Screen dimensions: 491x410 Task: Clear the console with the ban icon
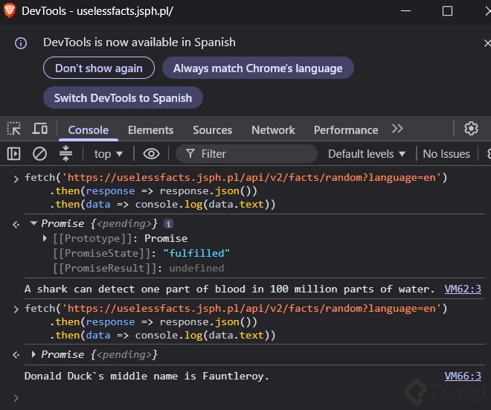(39, 154)
